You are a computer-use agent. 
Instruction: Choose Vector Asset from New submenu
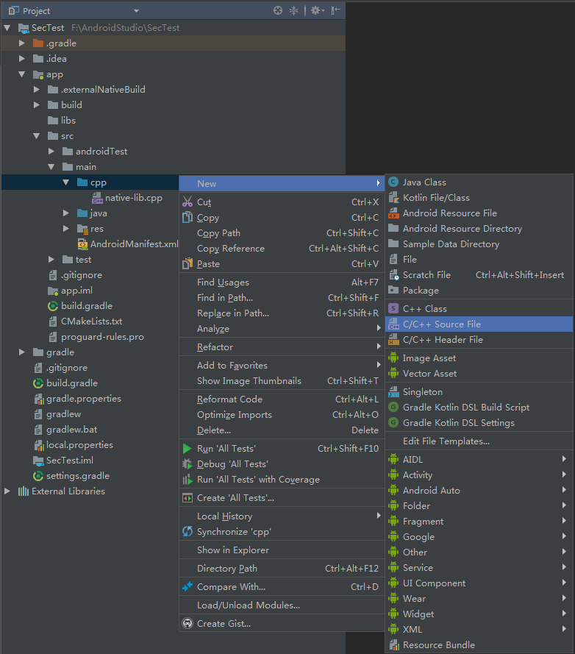tap(479, 373)
